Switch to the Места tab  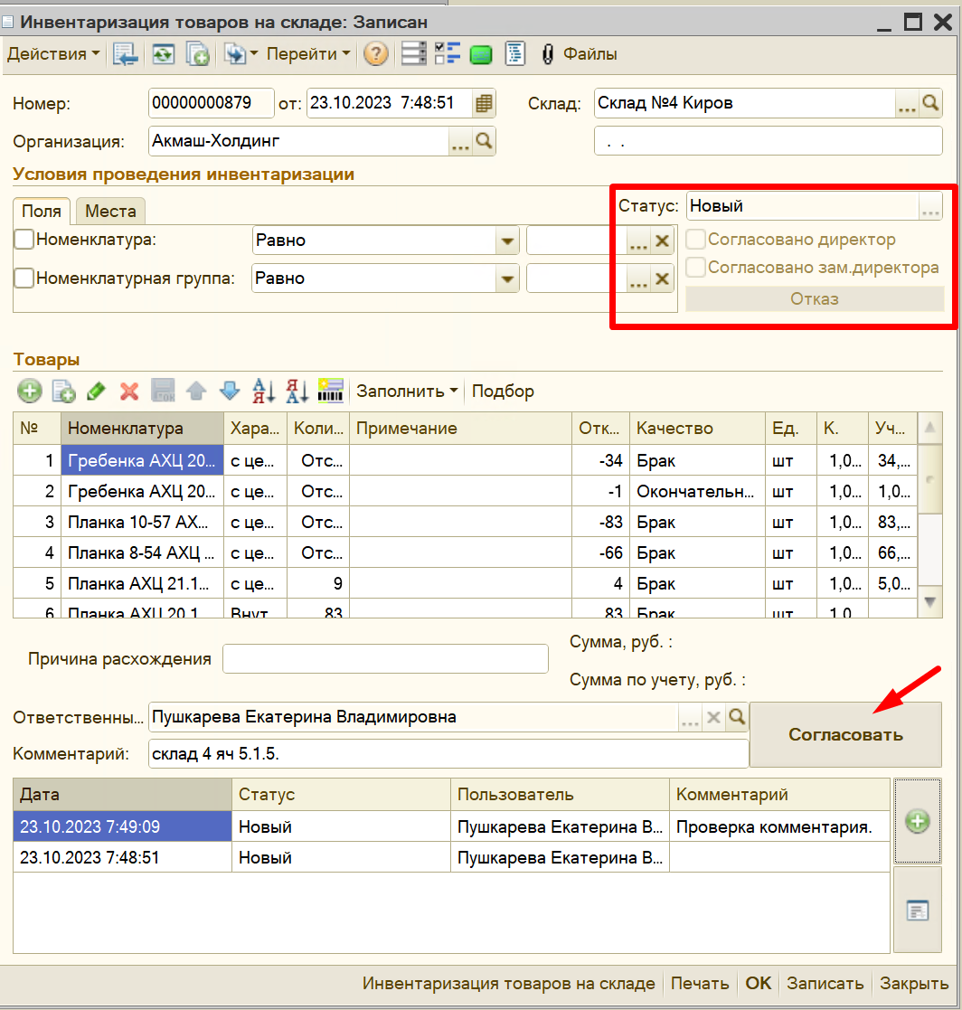pos(110,212)
